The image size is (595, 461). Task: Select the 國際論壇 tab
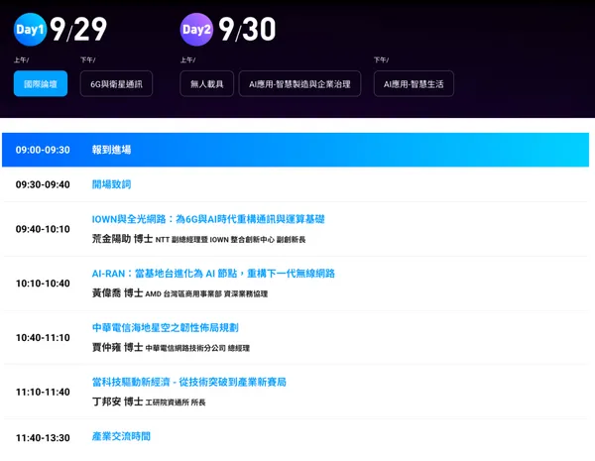point(41,83)
